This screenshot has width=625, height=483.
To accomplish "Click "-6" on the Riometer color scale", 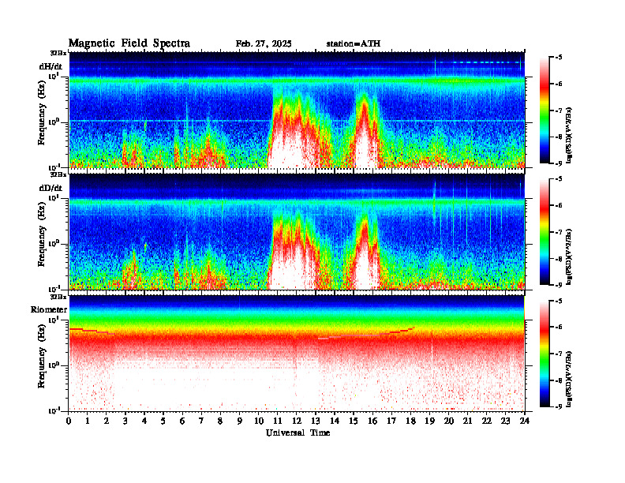I will [x=560, y=328].
